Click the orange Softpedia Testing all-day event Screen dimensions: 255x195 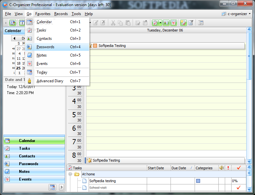tap(167, 46)
